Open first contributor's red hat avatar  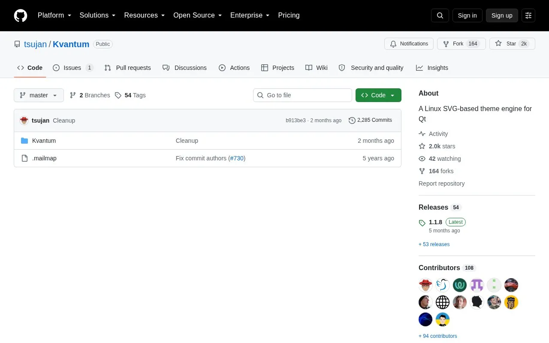pos(425,285)
